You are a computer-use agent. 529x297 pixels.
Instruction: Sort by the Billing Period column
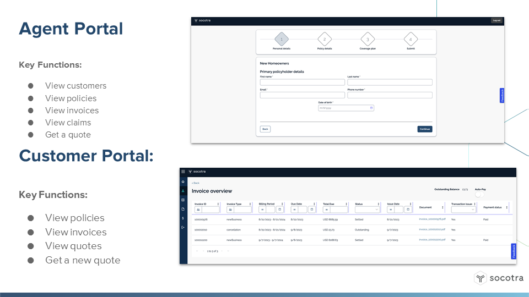tap(282, 204)
